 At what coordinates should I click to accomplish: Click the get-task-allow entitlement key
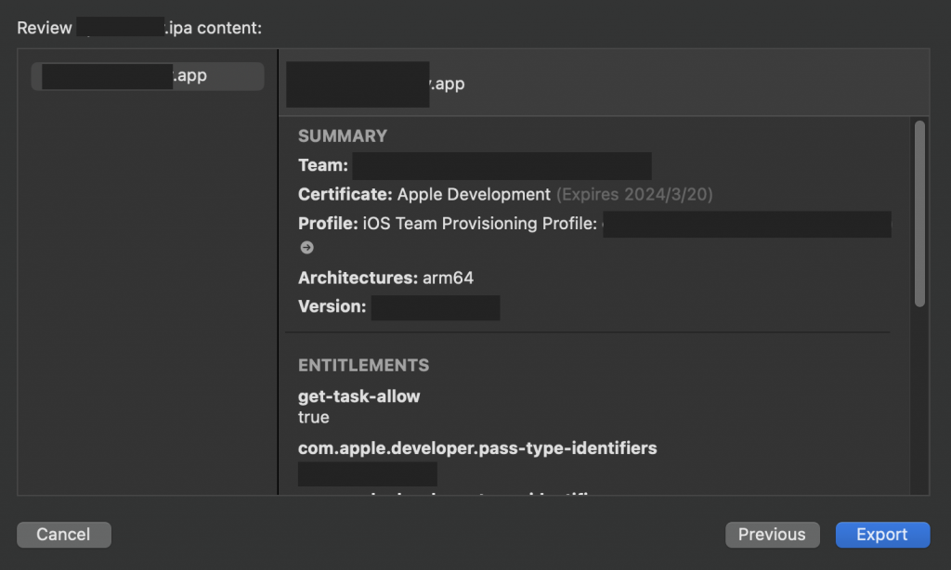point(358,396)
